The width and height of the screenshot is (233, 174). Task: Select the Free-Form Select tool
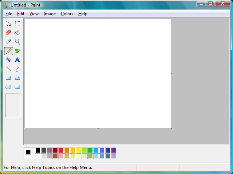click(x=8, y=24)
